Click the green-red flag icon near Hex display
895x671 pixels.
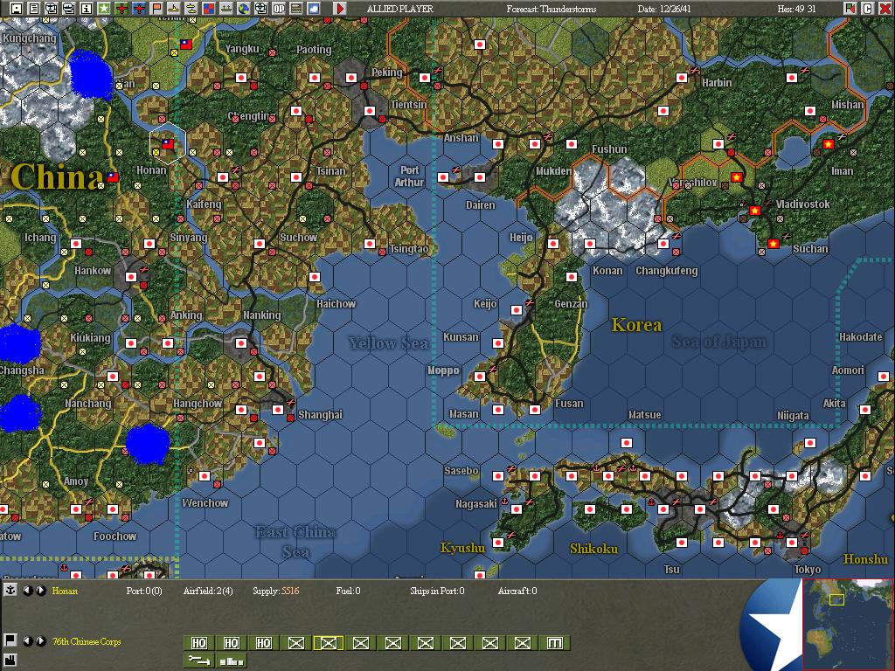tap(850, 8)
